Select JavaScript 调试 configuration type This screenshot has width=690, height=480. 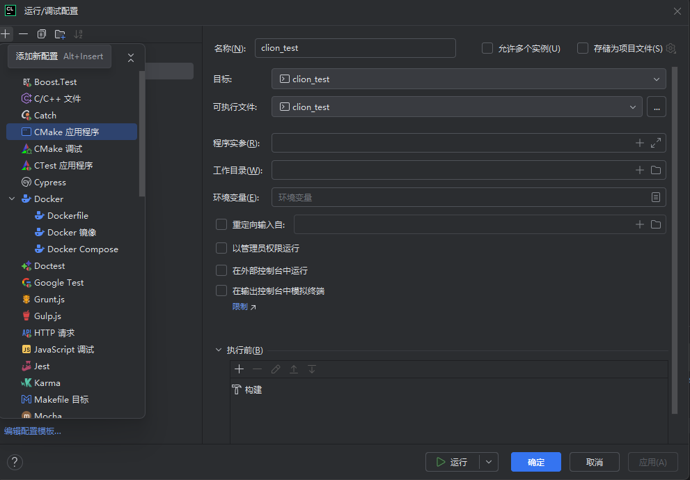pyautogui.click(x=72, y=350)
